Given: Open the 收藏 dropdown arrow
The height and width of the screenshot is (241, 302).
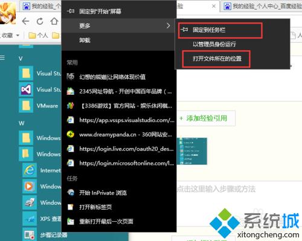Looking at the screenshot, I should click(x=18, y=36).
